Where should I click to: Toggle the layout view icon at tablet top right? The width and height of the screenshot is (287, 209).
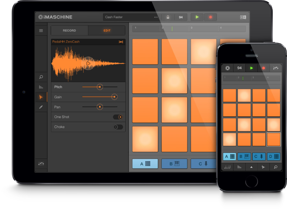(x=243, y=17)
